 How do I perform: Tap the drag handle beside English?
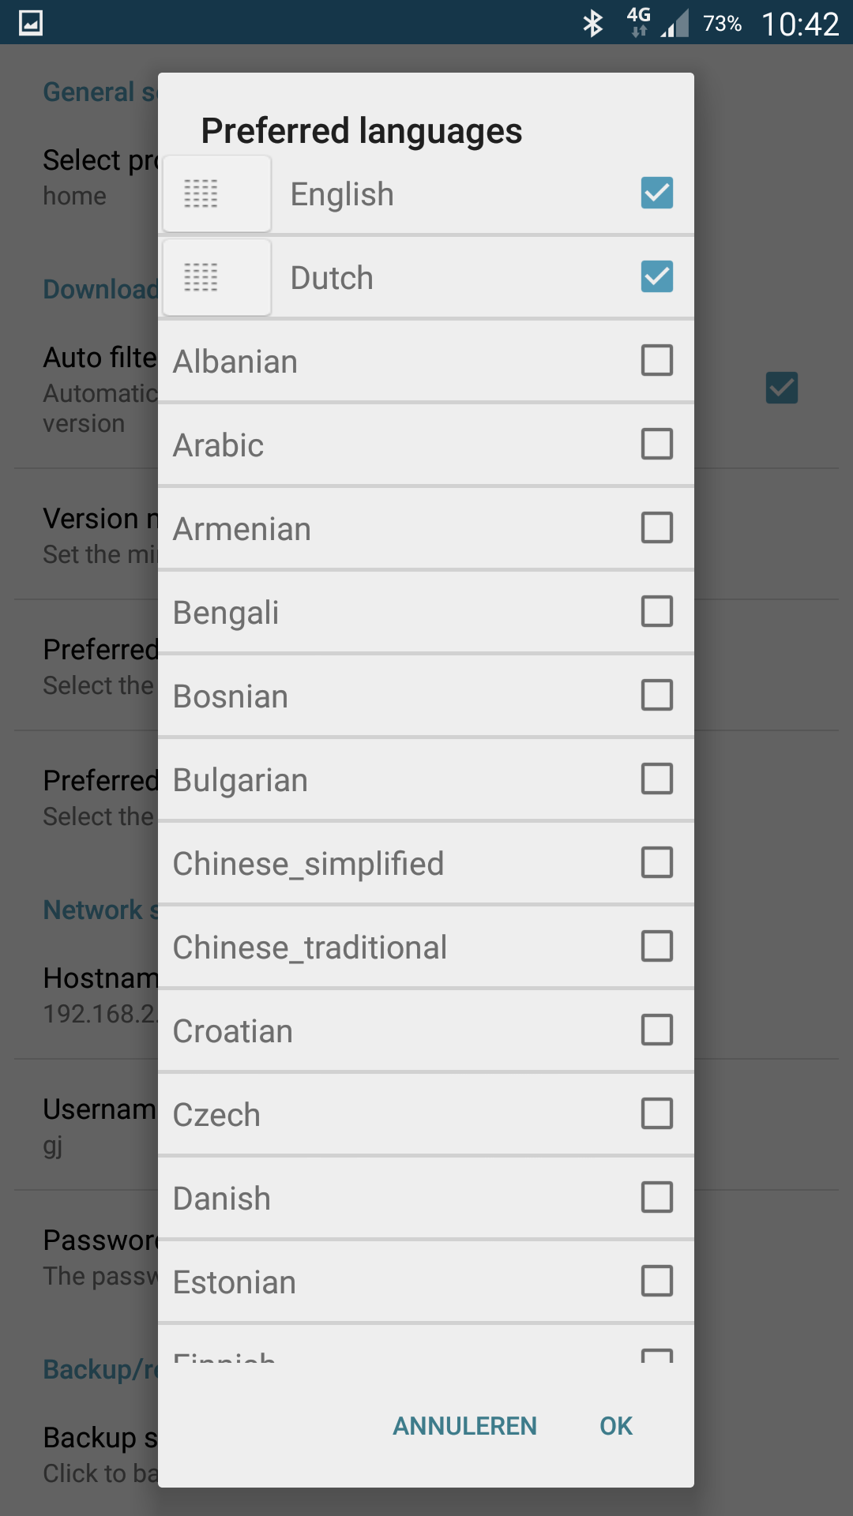tap(201, 193)
